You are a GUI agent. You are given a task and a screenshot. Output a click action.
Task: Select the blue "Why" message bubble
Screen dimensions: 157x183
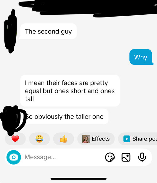point(141,57)
